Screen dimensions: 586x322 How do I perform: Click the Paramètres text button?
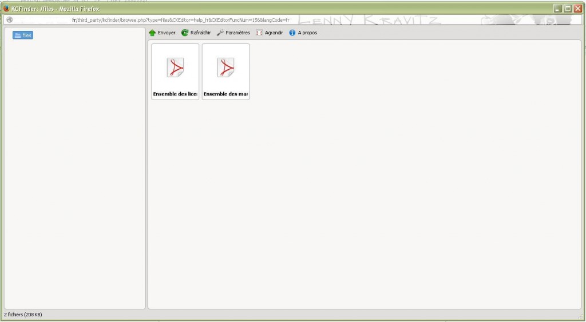click(237, 33)
